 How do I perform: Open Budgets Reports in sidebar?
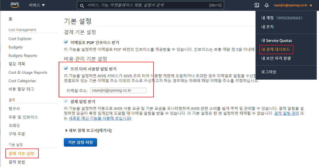click(23, 55)
